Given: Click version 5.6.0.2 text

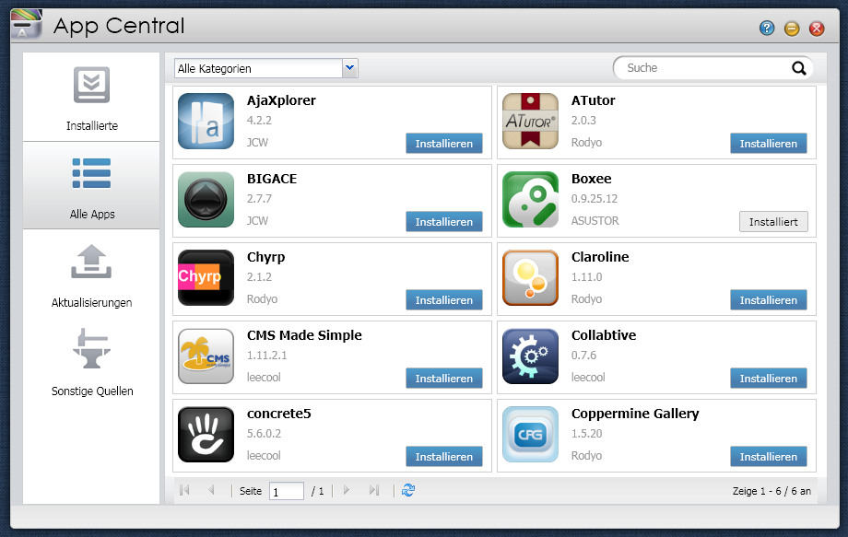Looking at the screenshot, I should (264, 433).
